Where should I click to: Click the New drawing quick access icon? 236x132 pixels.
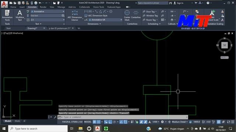[11, 3]
